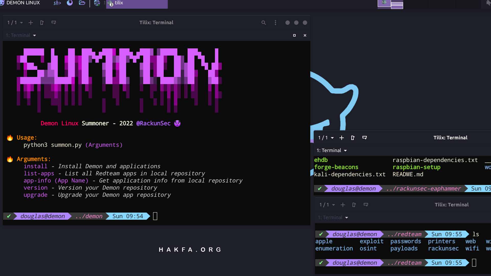Image resolution: width=491 pixels, height=276 pixels.
Task: Click the 'raspbian-dependencies.txt' file name
Action: coord(435,160)
